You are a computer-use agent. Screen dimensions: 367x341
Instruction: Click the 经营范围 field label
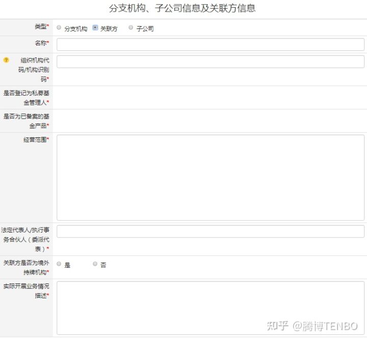(36, 139)
